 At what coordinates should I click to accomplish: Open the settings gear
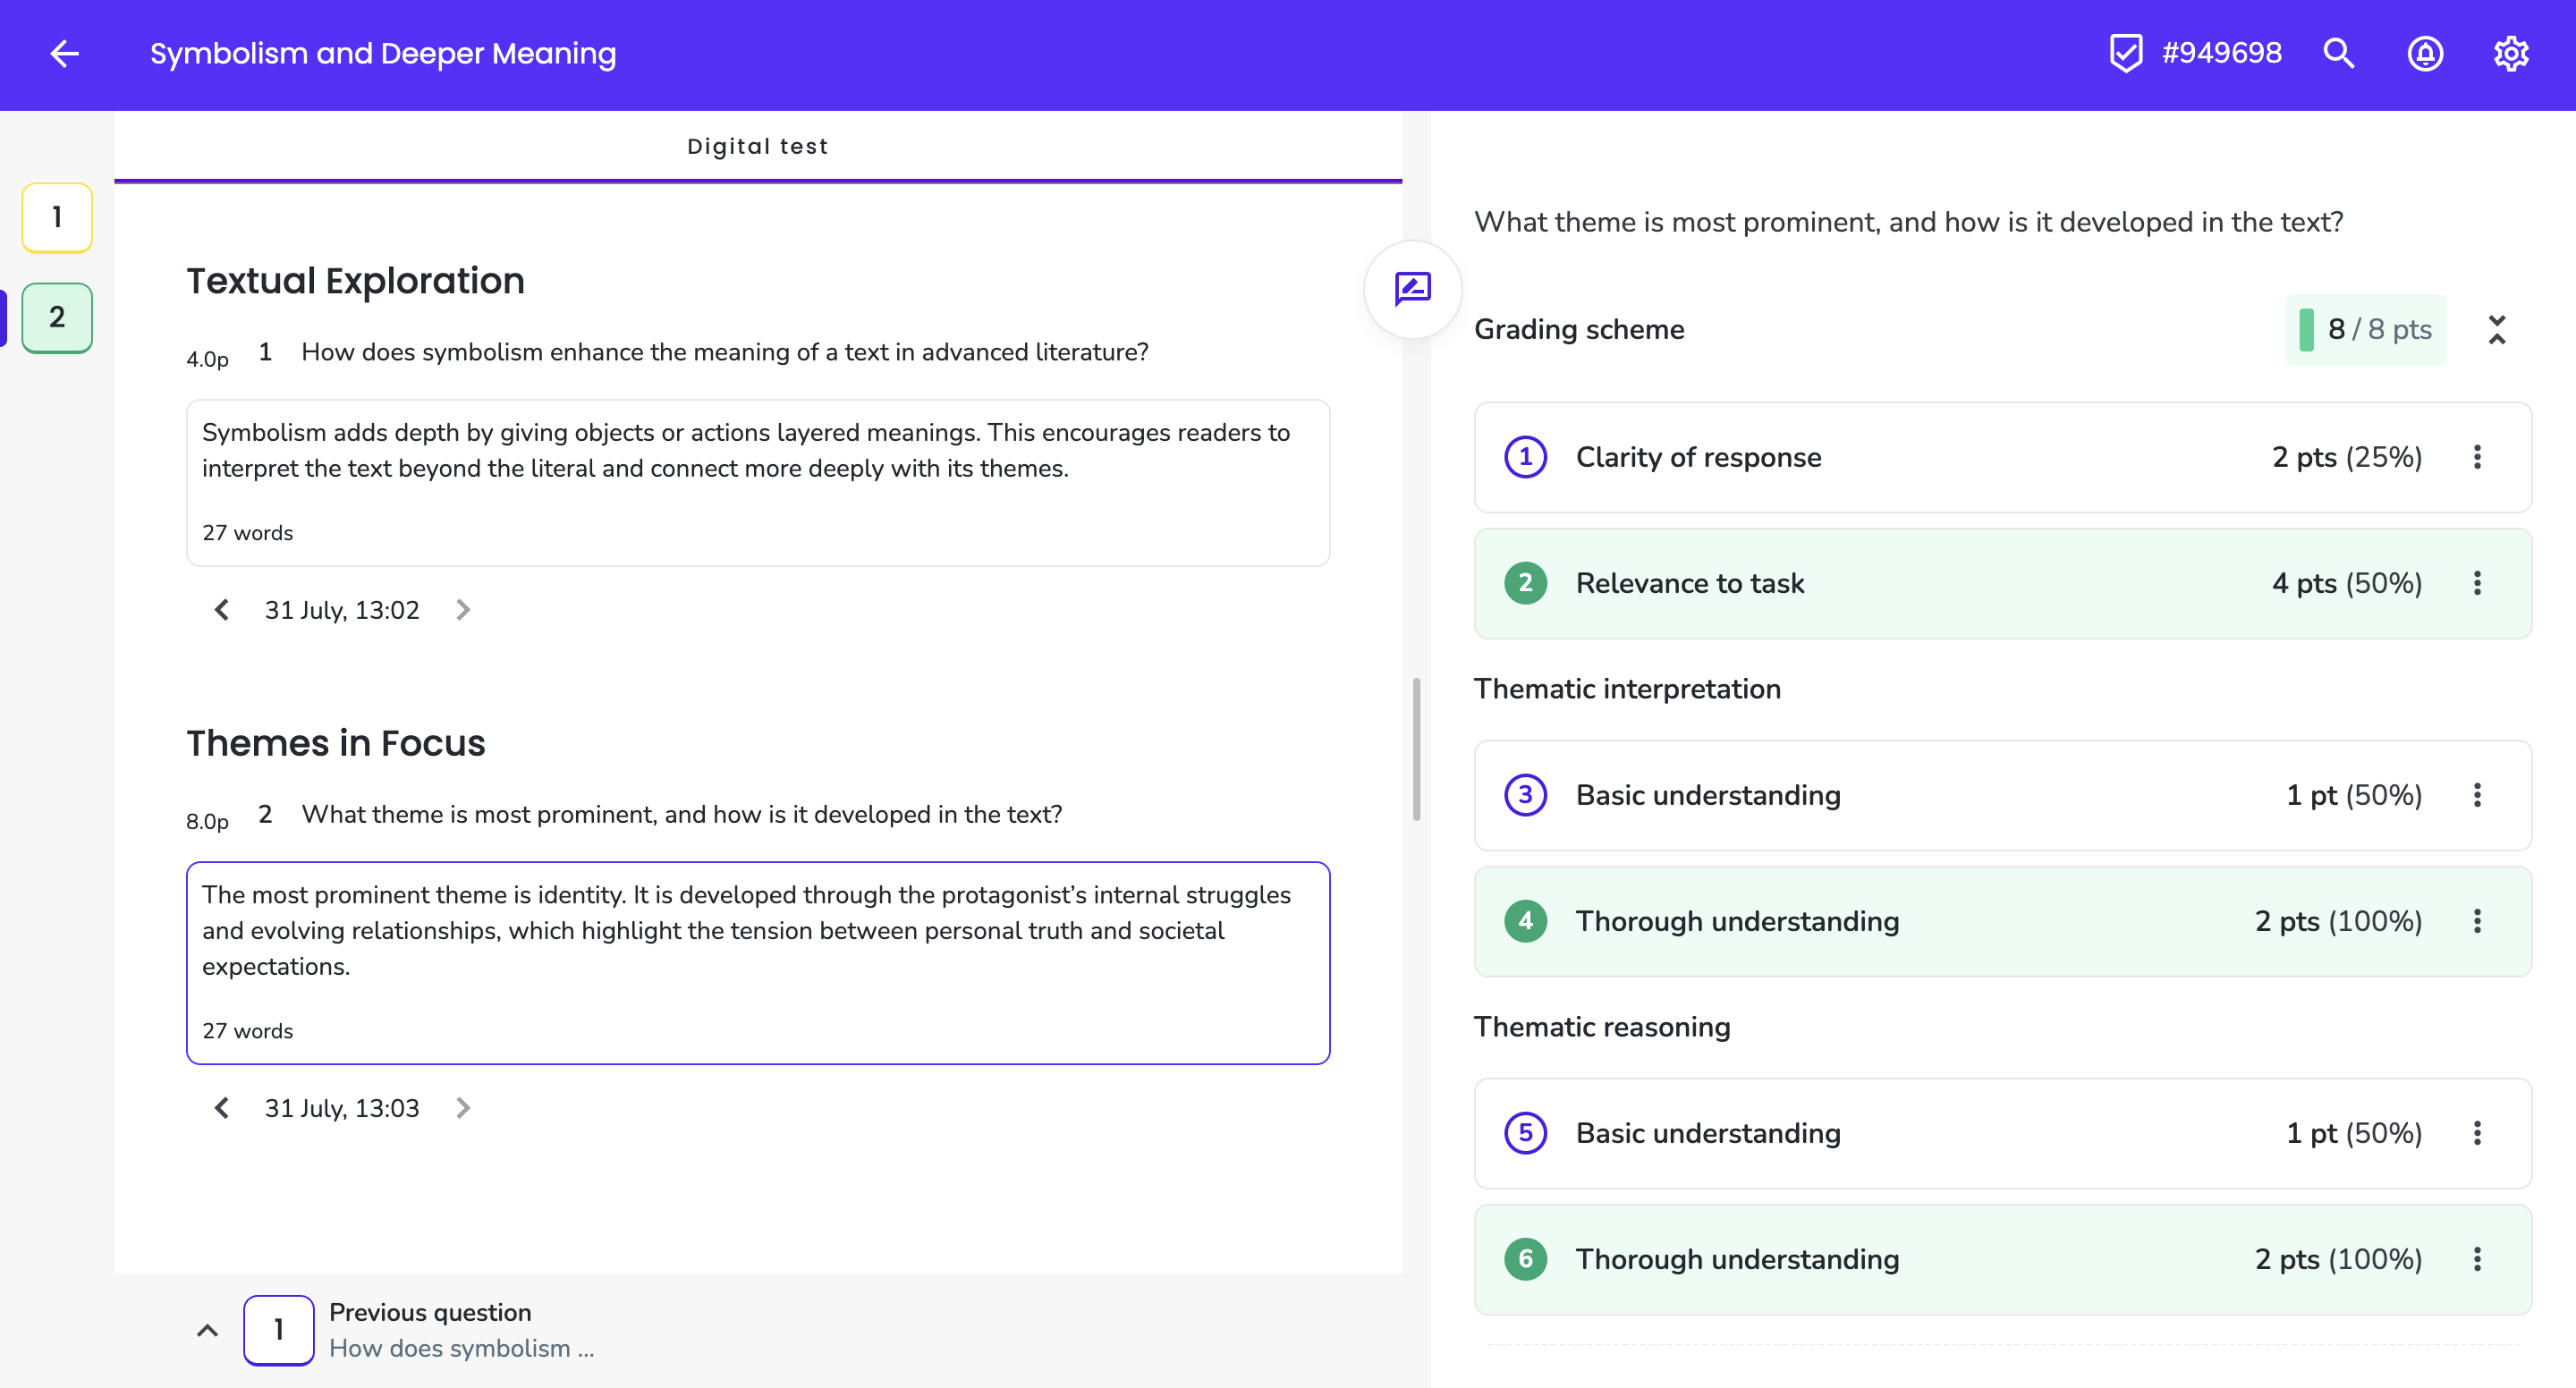coord(2511,54)
